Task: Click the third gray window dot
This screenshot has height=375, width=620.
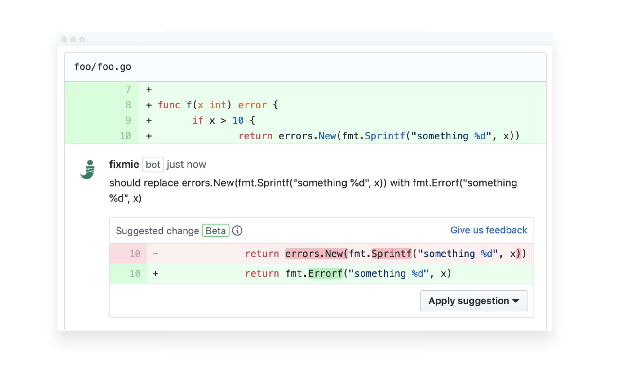Action: [x=82, y=39]
